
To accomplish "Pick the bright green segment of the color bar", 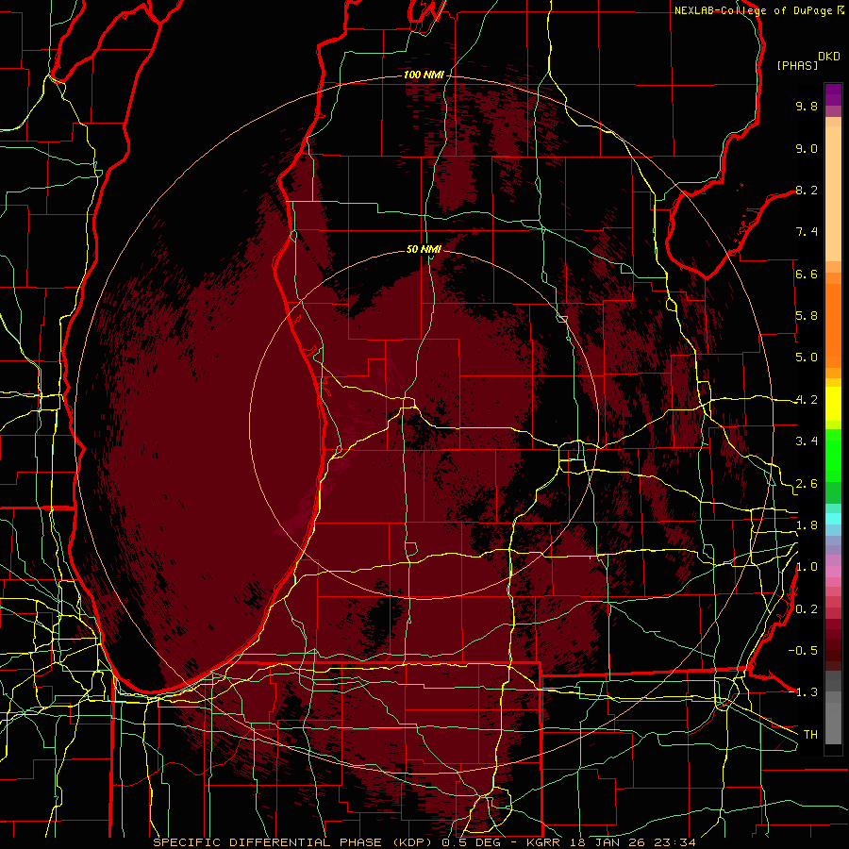I will pyautogui.click(x=833, y=456).
